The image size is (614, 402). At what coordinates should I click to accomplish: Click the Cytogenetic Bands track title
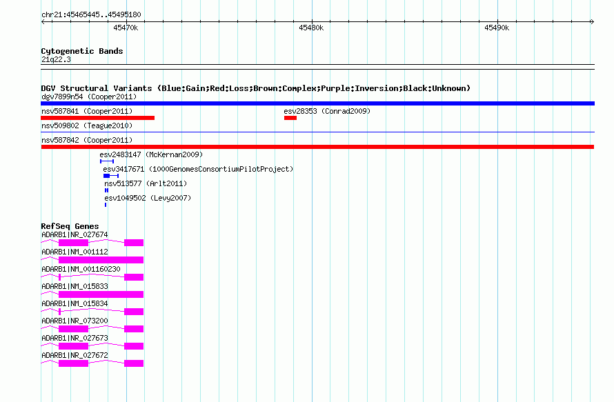point(82,51)
